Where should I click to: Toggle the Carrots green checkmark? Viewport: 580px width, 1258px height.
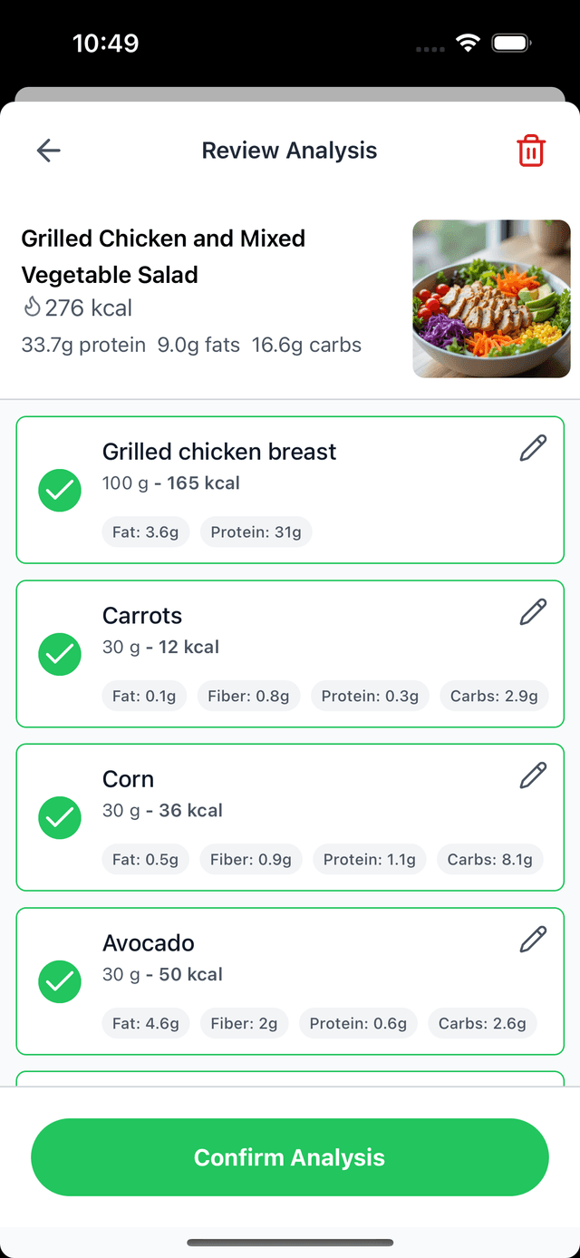coord(60,654)
